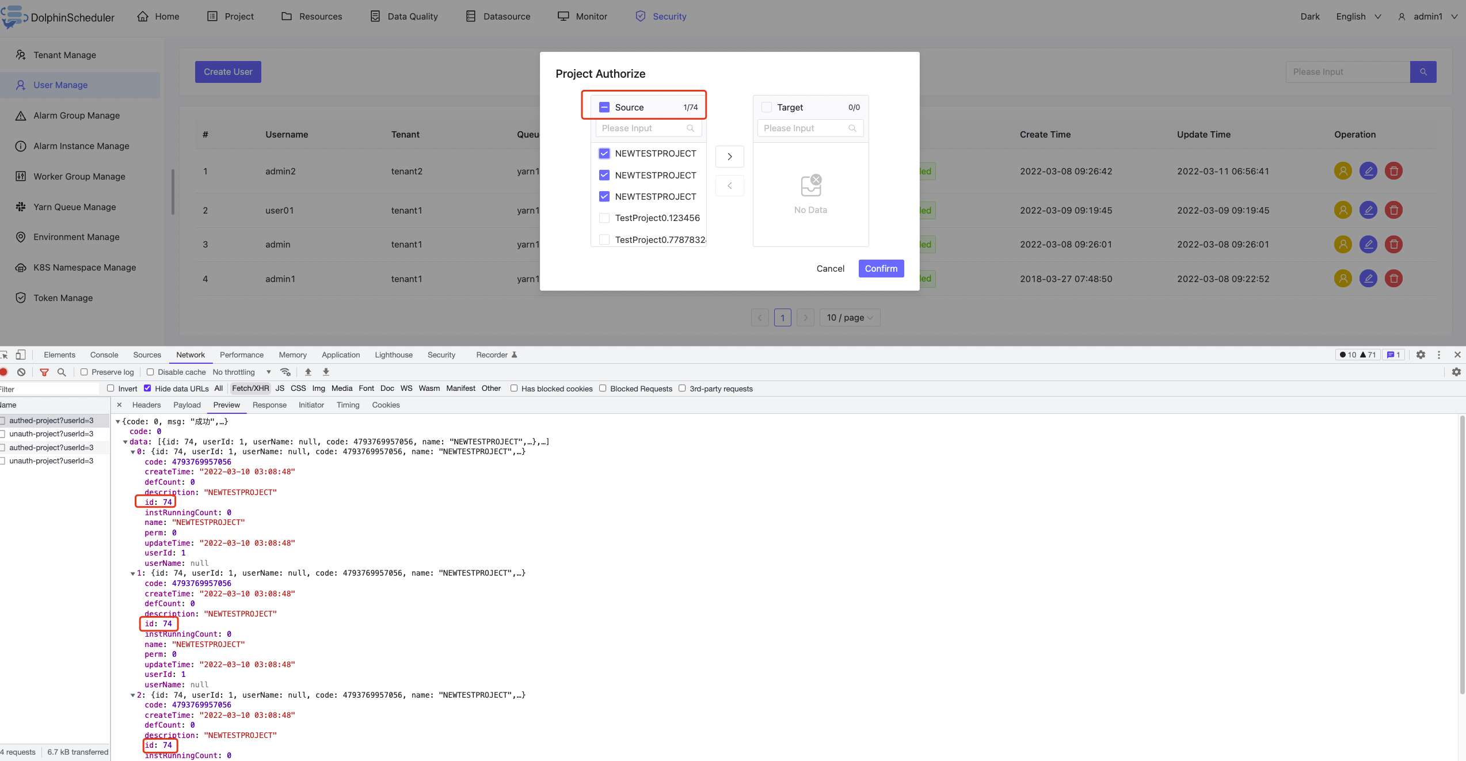Toggle the Source select-all checkbox
This screenshot has width=1466, height=761.
click(x=604, y=107)
